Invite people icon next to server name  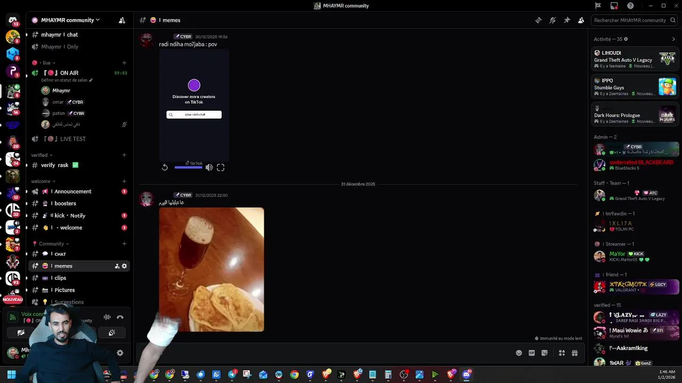[122, 20]
